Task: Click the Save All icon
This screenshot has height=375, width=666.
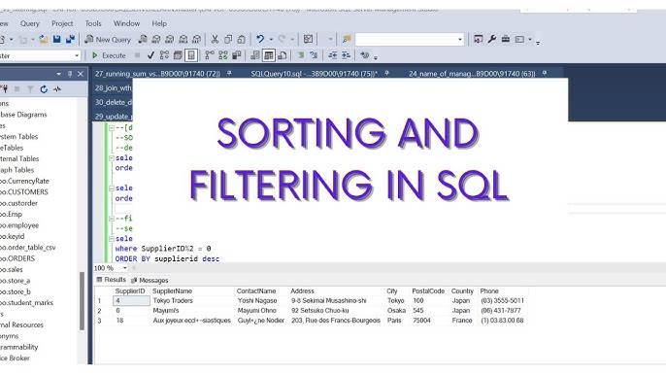Action: point(70,40)
